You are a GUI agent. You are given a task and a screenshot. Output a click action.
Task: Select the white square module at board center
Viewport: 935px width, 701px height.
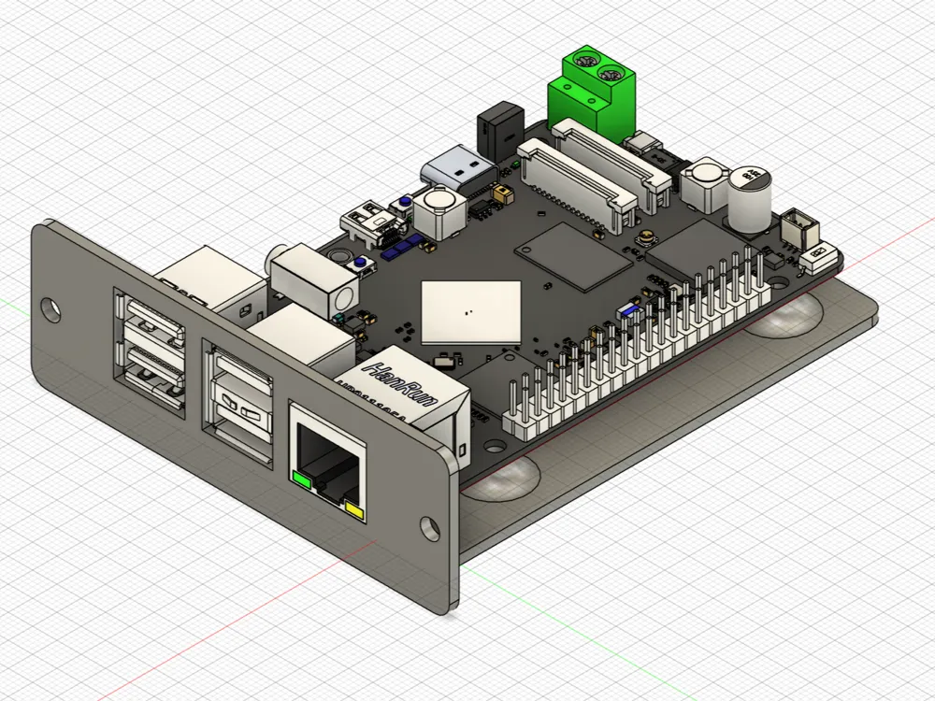(x=470, y=313)
